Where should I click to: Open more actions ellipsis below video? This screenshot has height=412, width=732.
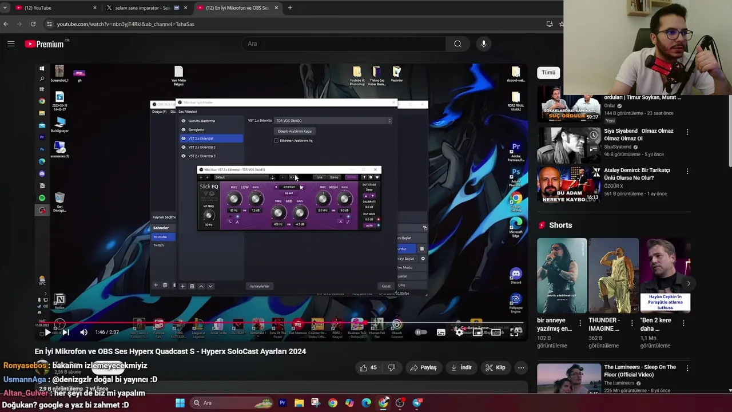tap(521, 367)
